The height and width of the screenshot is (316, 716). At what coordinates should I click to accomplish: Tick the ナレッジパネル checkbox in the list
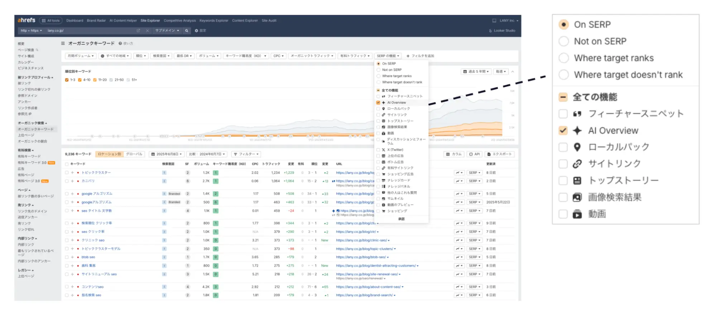click(378, 186)
